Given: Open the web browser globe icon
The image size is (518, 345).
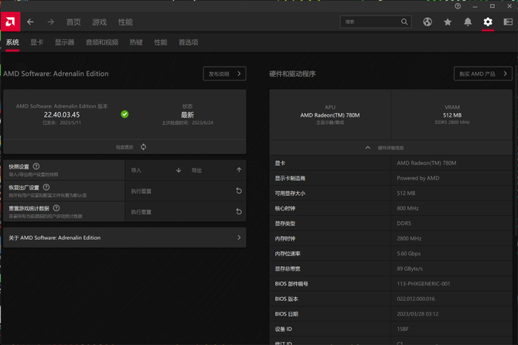Looking at the screenshot, I should [x=428, y=22].
